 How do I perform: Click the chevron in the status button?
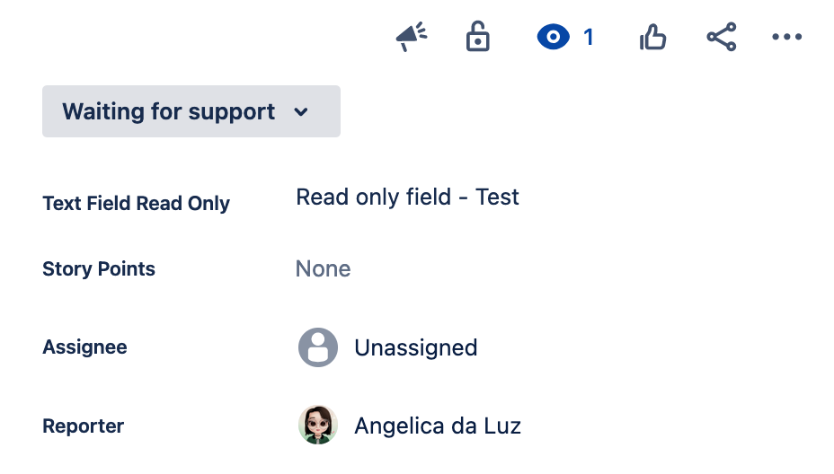point(301,112)
